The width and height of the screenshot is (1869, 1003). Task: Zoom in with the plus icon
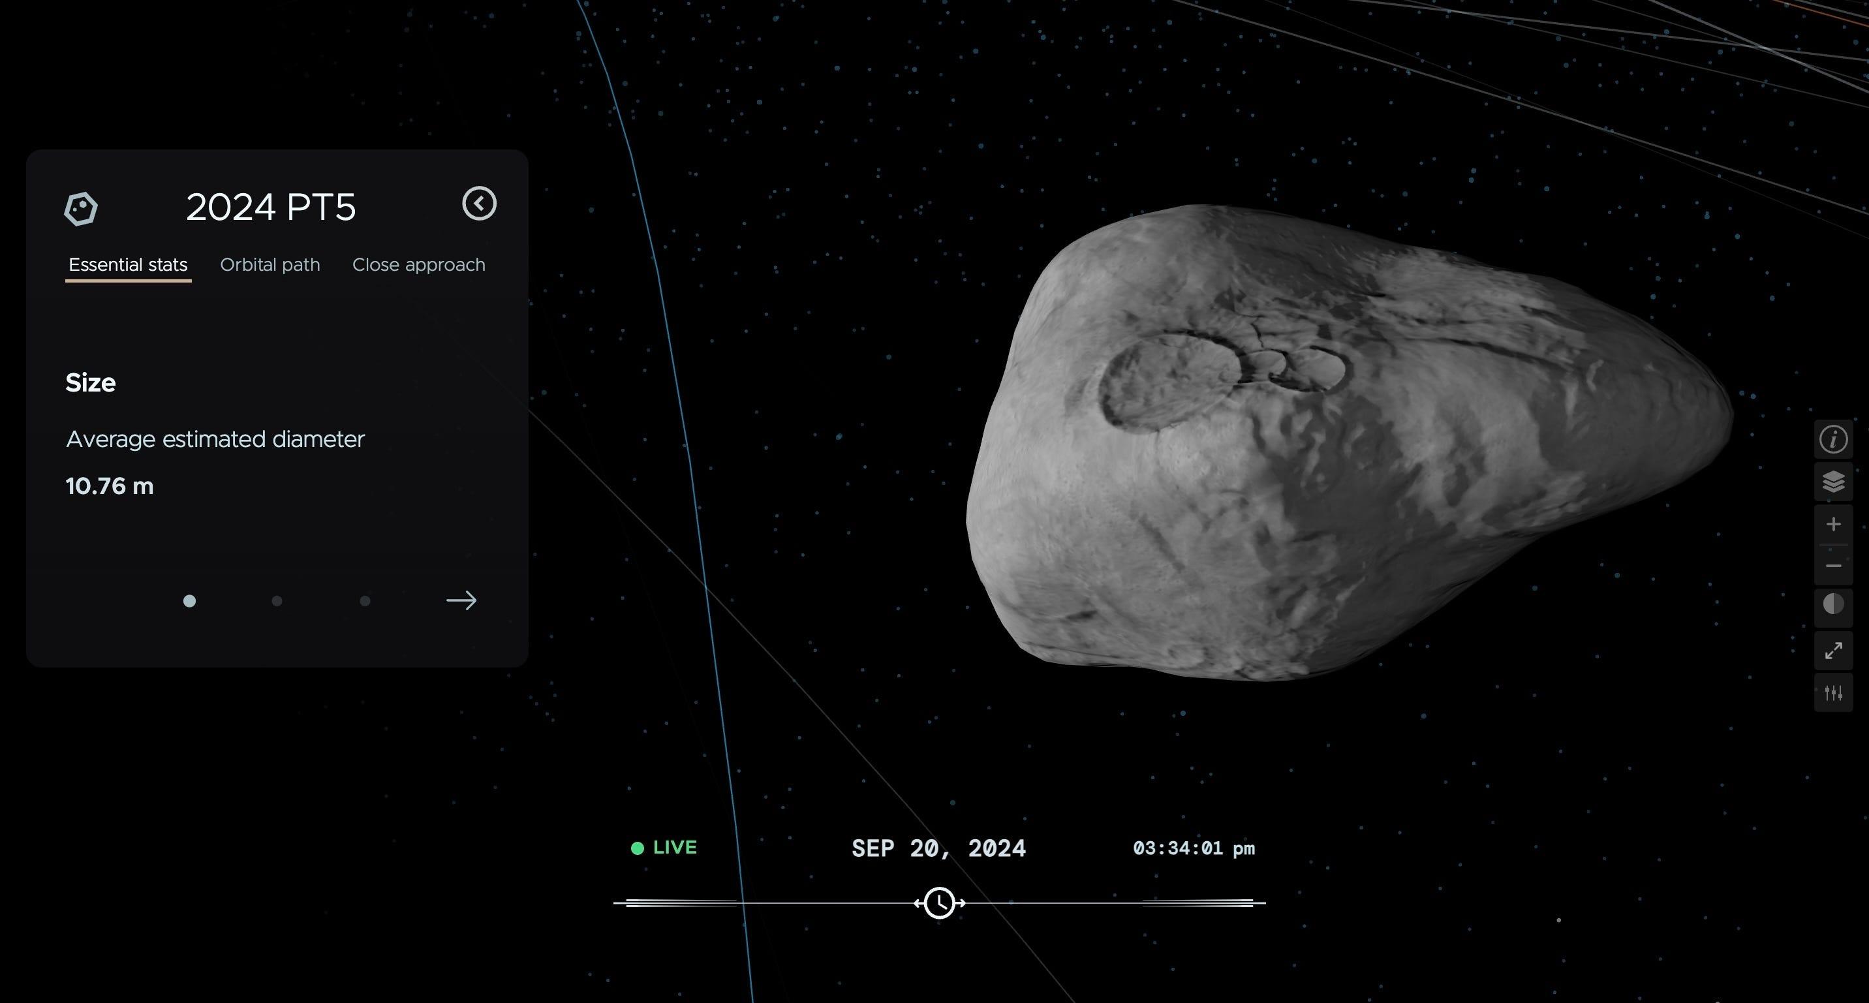click(1832, 524)
